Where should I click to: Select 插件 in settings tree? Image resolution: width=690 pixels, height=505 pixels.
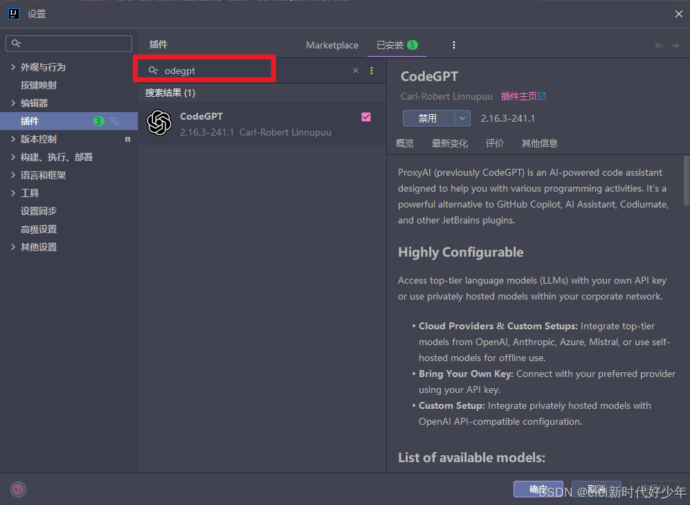[69, 121]
